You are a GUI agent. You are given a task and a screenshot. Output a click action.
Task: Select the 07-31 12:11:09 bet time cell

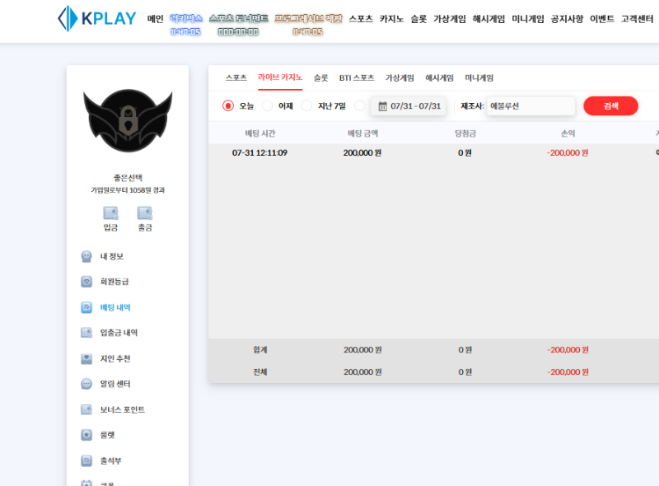click(x=259, y=153)
